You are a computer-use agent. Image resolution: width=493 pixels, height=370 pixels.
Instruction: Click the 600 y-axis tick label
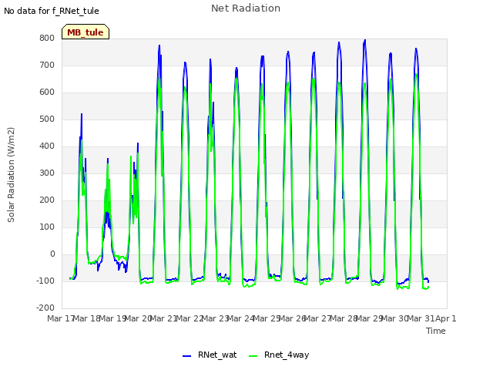(x=47, y=92)
